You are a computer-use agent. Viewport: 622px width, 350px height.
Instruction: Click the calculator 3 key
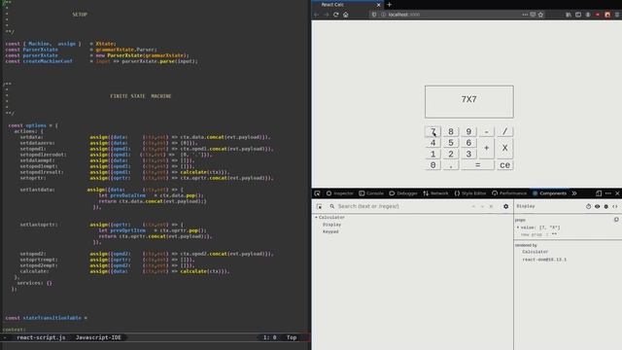[x=468, y=154]
